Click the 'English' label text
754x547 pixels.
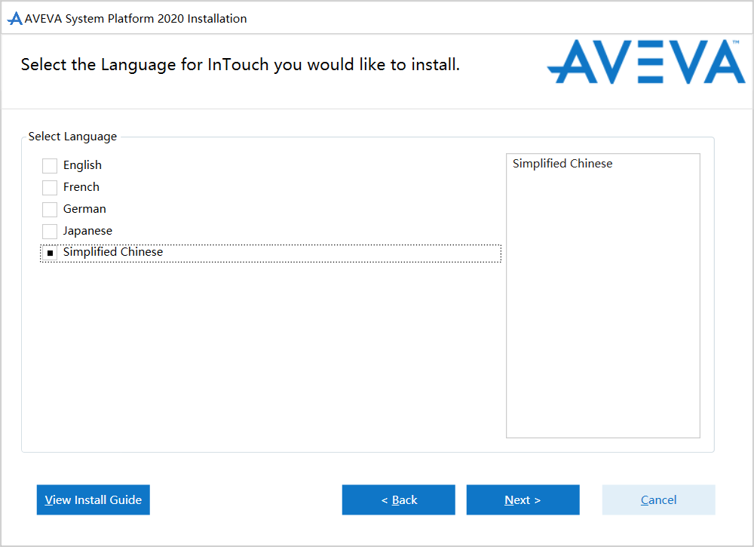82,165
